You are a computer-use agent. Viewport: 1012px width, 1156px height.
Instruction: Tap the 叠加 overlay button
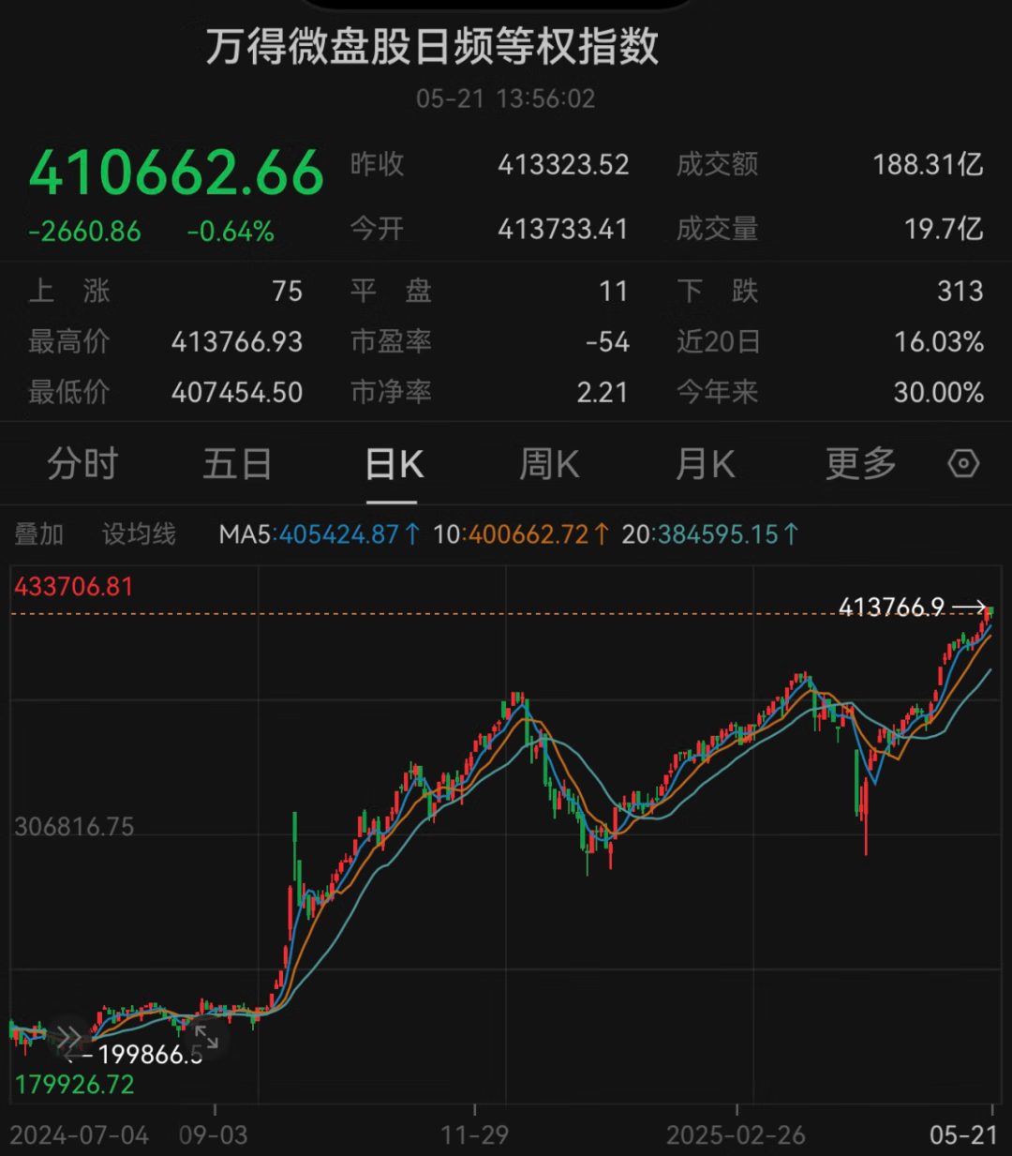[x=38, y=534]
